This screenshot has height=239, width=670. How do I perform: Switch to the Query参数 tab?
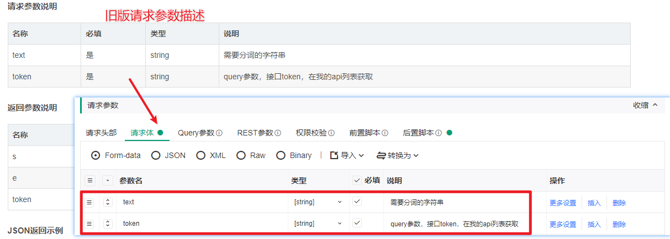tap(196, 133)
